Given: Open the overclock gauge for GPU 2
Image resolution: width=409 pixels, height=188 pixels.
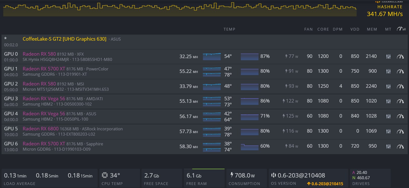Looking at the screenshot, I should point(400,86).
